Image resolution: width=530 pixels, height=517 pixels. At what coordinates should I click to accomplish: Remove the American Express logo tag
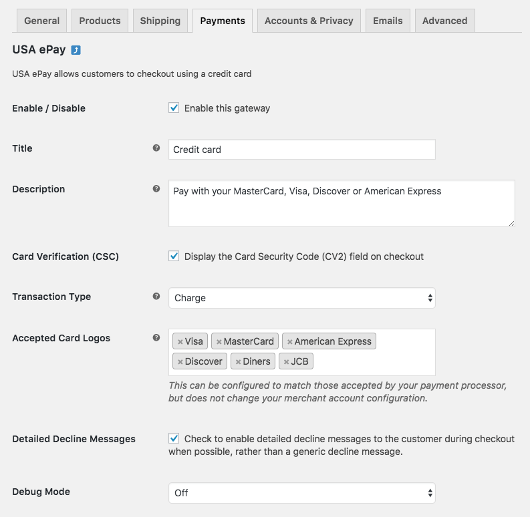coord(289,342)
